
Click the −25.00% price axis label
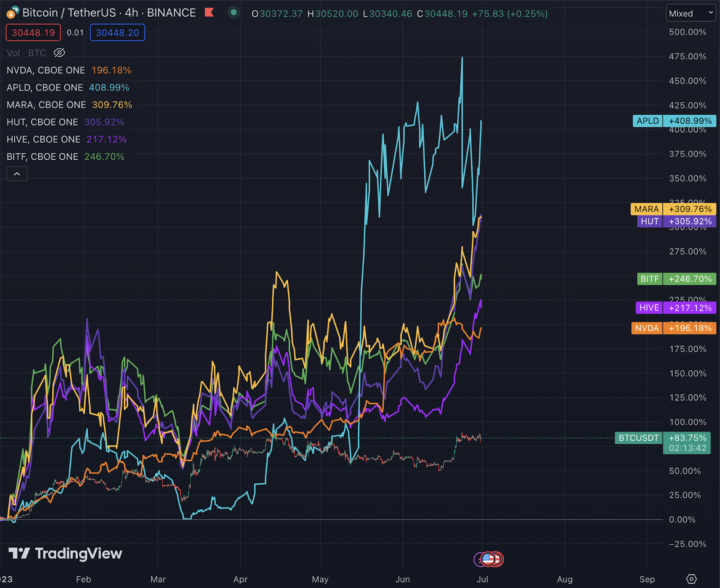688,544
